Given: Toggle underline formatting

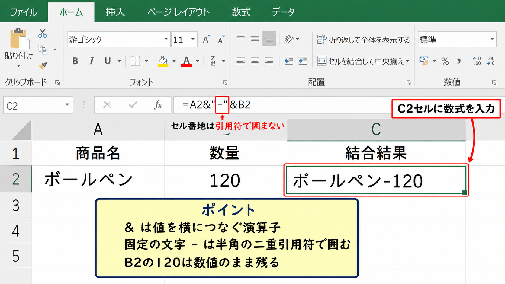Looking at the screenshot, I should (108, 61).
